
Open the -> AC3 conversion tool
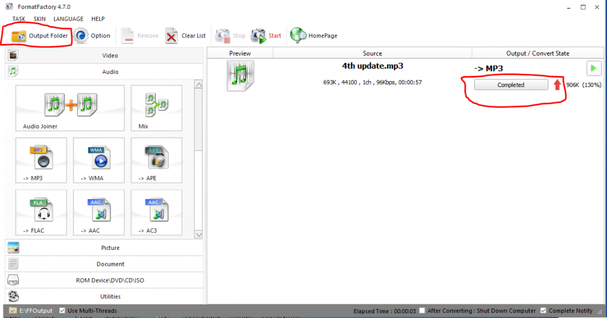tap(156, 210)
